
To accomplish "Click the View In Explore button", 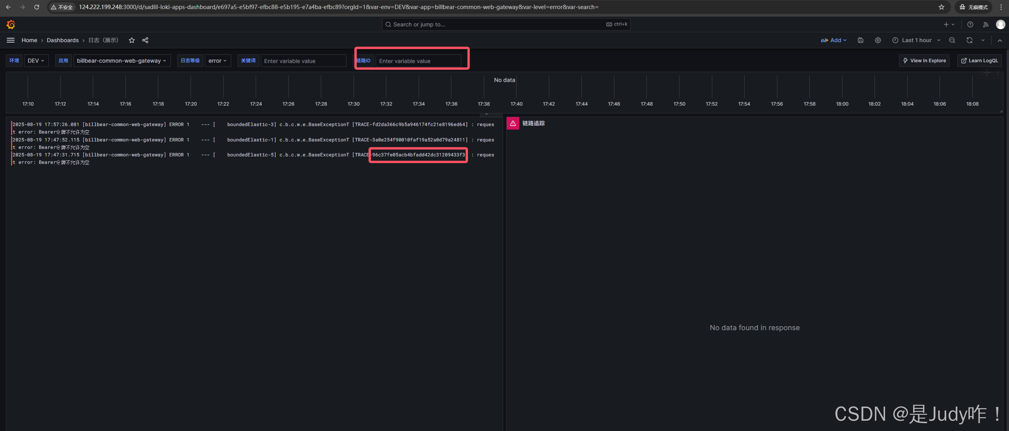I will click(x=924, y=61).
